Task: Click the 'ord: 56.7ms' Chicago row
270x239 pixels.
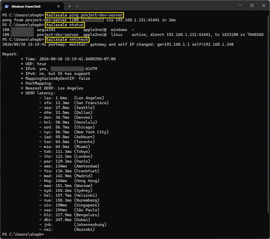Action: click(x=67, y=127)
